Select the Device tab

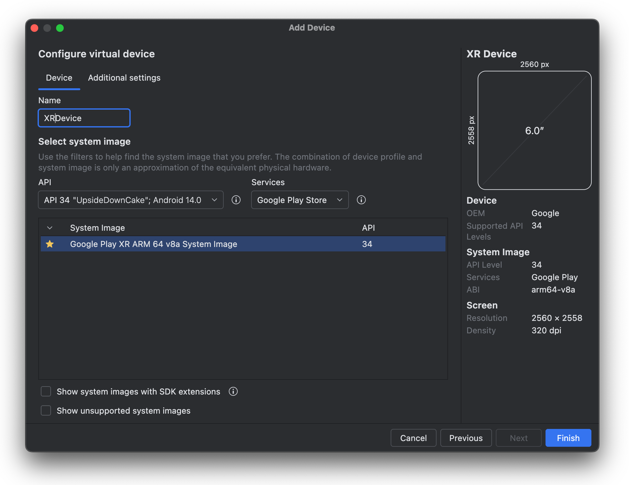(x=59, y=78)
